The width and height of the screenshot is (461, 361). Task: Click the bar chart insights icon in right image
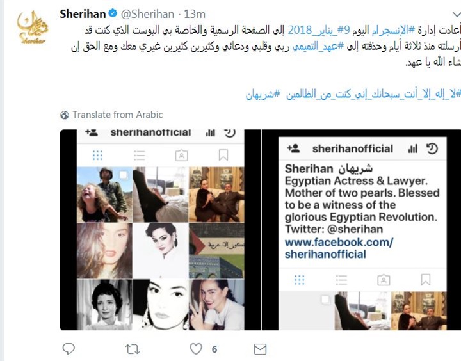pos(412,148)
